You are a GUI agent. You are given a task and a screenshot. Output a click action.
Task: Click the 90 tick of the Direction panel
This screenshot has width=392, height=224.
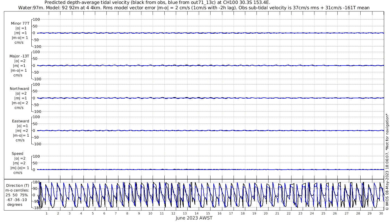pyautogui.click(x=35, y=189)
